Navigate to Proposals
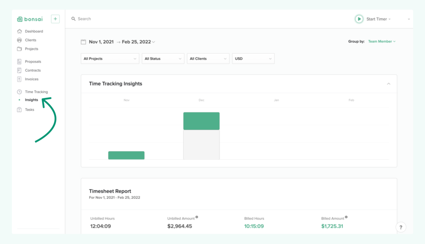 (33, 61)
